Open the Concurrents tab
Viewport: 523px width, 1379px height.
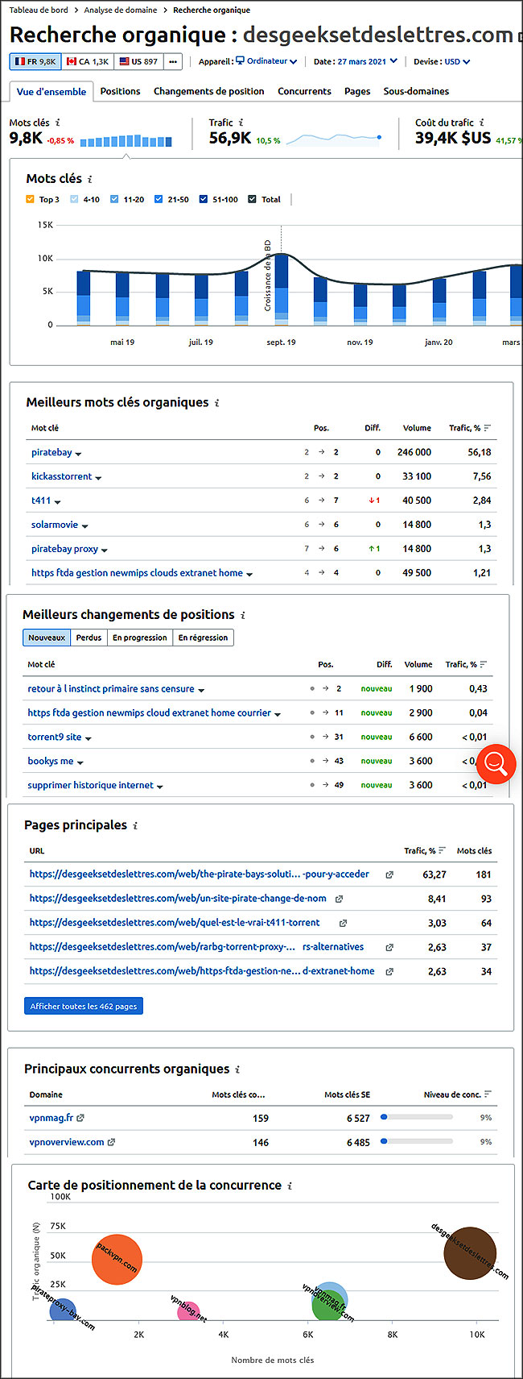[x=304, y=92]
